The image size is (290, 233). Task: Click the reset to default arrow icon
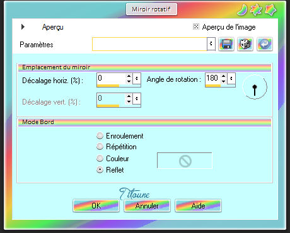click(265, 44)
